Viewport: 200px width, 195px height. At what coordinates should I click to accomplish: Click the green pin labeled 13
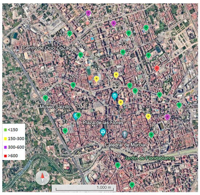(123, 52)
